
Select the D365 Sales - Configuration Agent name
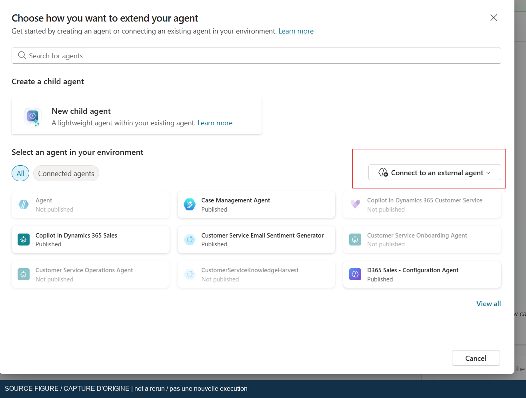tap(413, 270)
